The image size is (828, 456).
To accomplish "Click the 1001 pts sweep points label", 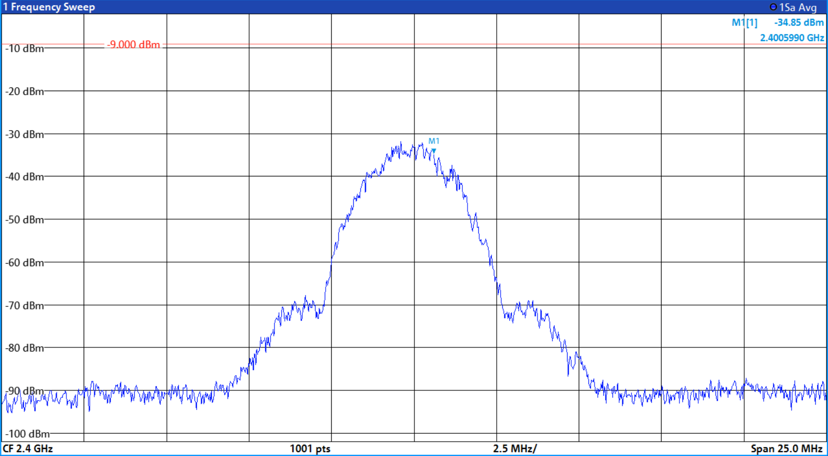I will (x=310, y=448).
